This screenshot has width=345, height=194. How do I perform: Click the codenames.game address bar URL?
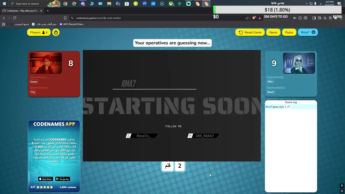click(98, 18)
